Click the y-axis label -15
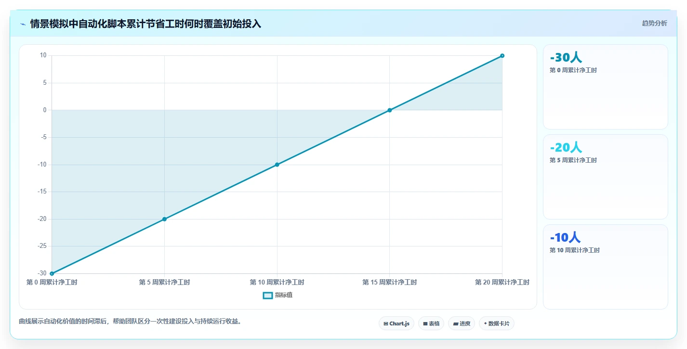The image size is (687, 349). coord(42,192)
